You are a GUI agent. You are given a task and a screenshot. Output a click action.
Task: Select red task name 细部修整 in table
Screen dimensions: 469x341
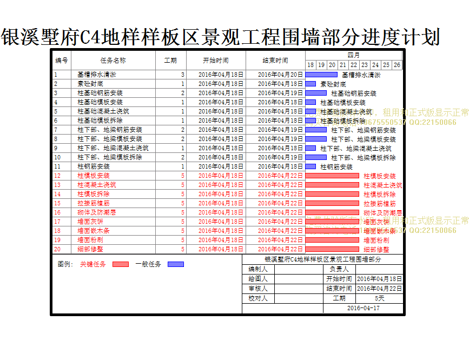click(90, 249)
